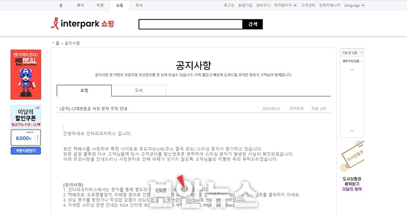Focus the search input field
The height and width of the screenshot is (216, 407).
pyautogui.click(x=190, y=24)
